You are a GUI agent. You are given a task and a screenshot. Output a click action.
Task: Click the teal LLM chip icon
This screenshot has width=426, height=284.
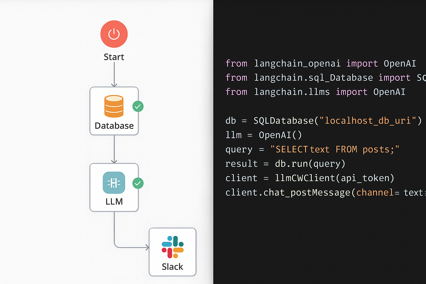(x=114, y=183)
